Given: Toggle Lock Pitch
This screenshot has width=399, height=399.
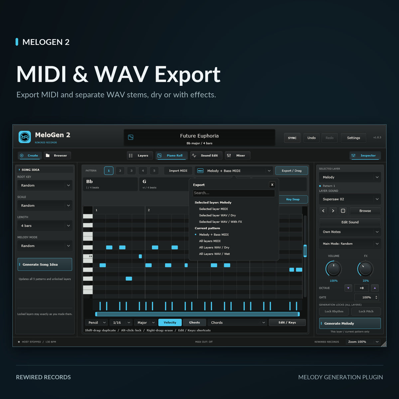Looking at the screenshot, I should tap(366, 312).
